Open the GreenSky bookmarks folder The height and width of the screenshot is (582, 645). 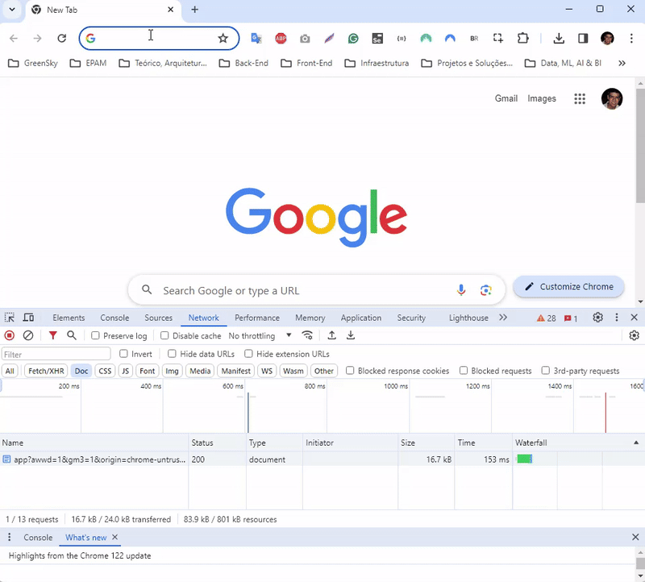(33, 63)
